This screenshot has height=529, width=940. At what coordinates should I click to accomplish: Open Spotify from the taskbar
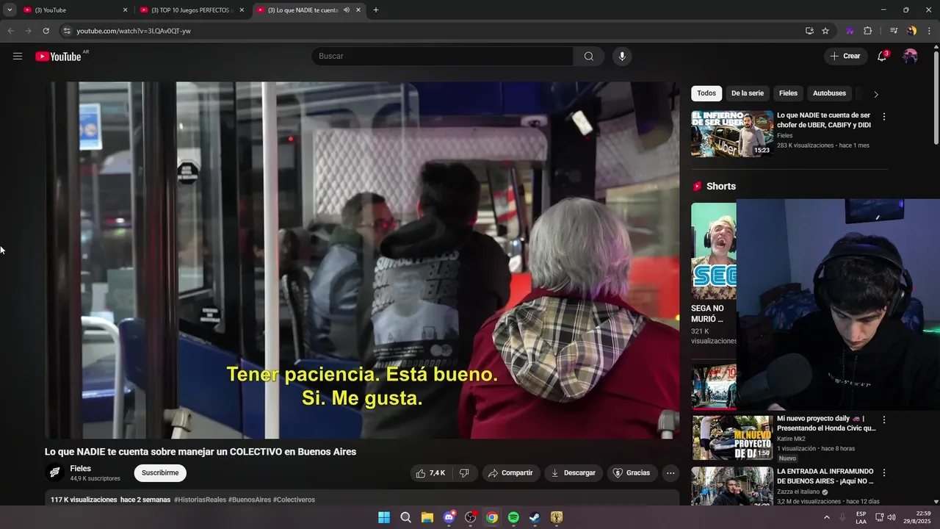(513, 517)
